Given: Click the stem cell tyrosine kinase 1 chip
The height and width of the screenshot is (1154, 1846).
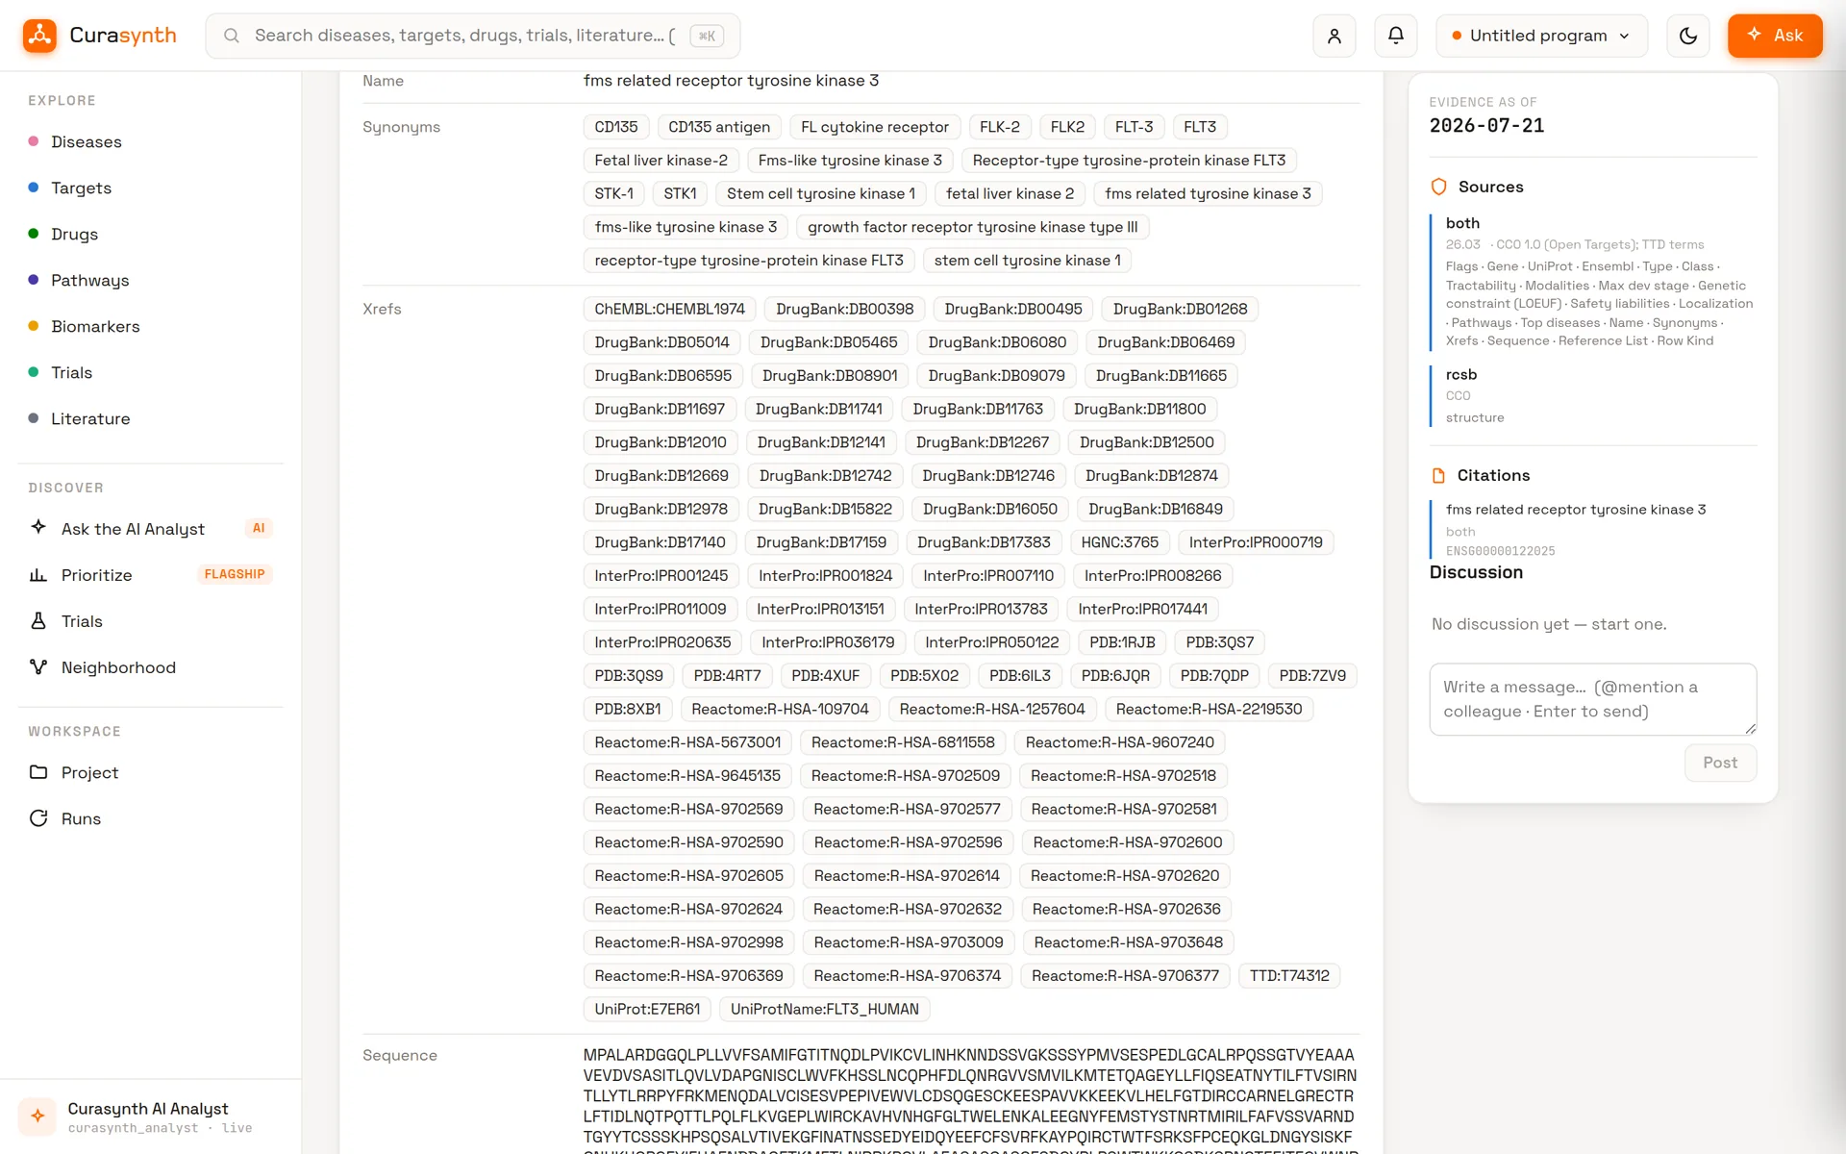Looking at the screenshot, I should click(x=1027, y=261).
